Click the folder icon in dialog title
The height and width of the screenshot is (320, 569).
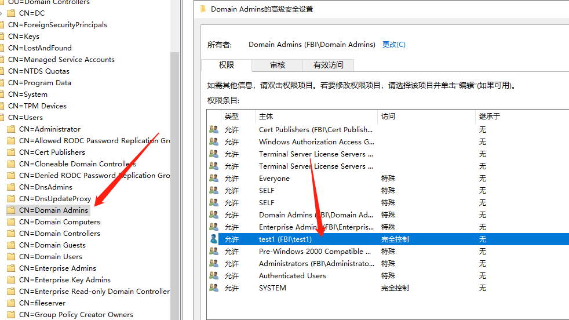[202, 9]
